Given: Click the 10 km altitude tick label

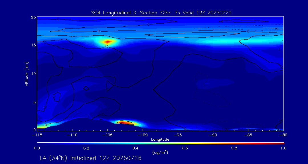Looking at the screenshot, I should tap(33, 74).
